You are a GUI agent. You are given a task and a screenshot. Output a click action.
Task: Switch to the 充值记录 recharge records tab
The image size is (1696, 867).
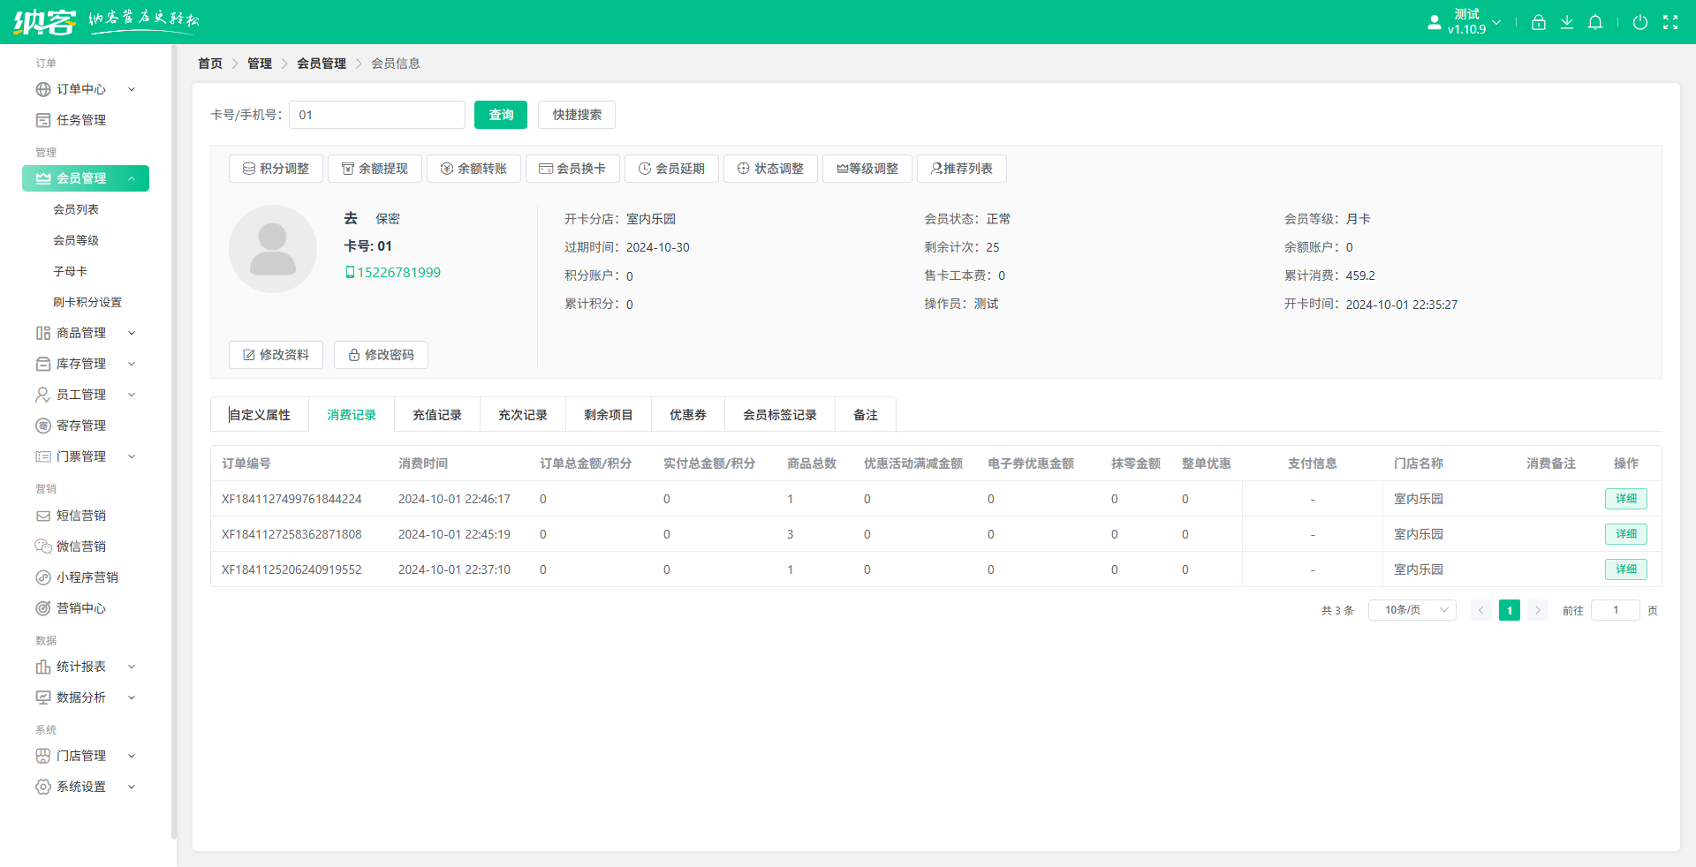click(436, 414)
